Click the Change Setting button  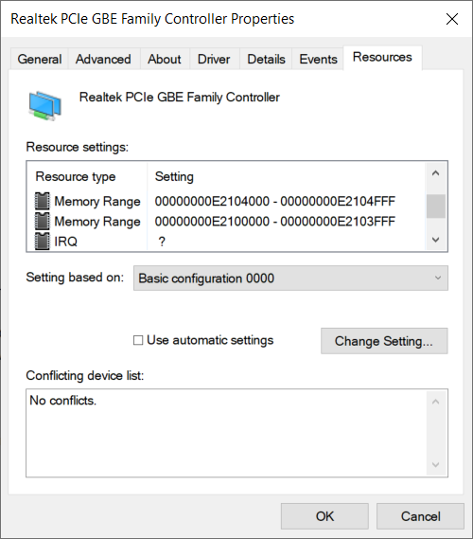pyautogui.click(x=384, y=341)
